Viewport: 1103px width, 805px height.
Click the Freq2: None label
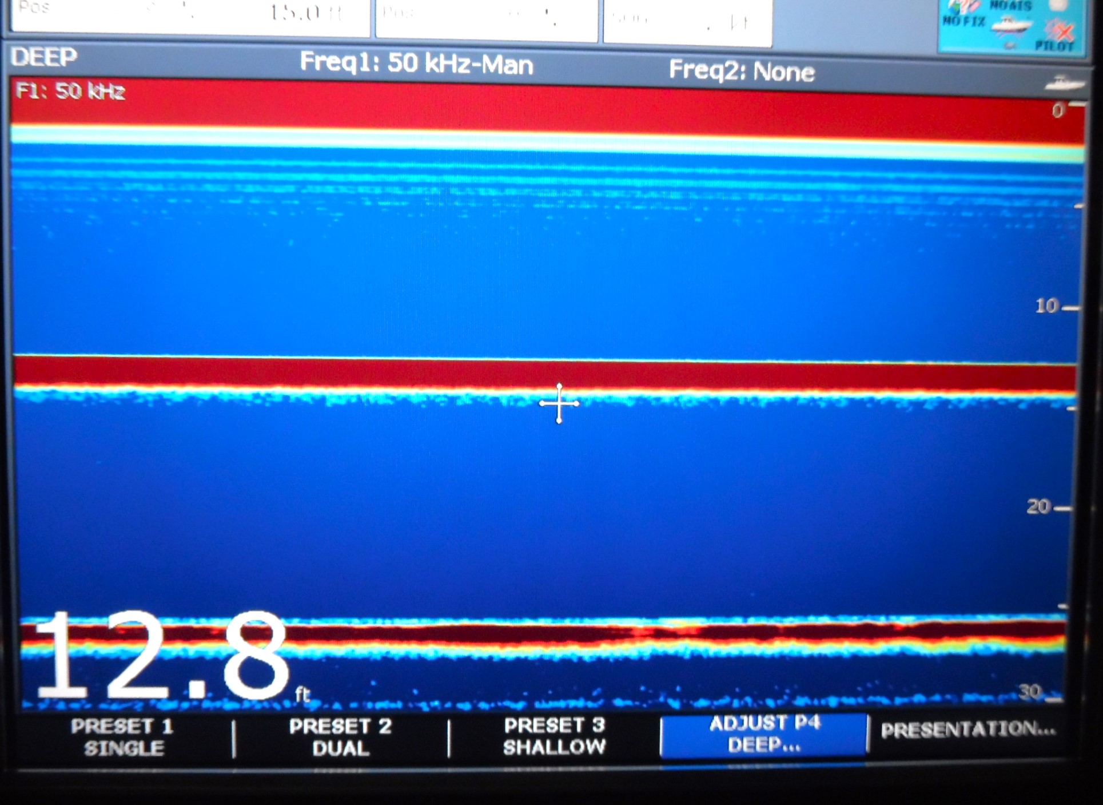[x=741, y=71]
